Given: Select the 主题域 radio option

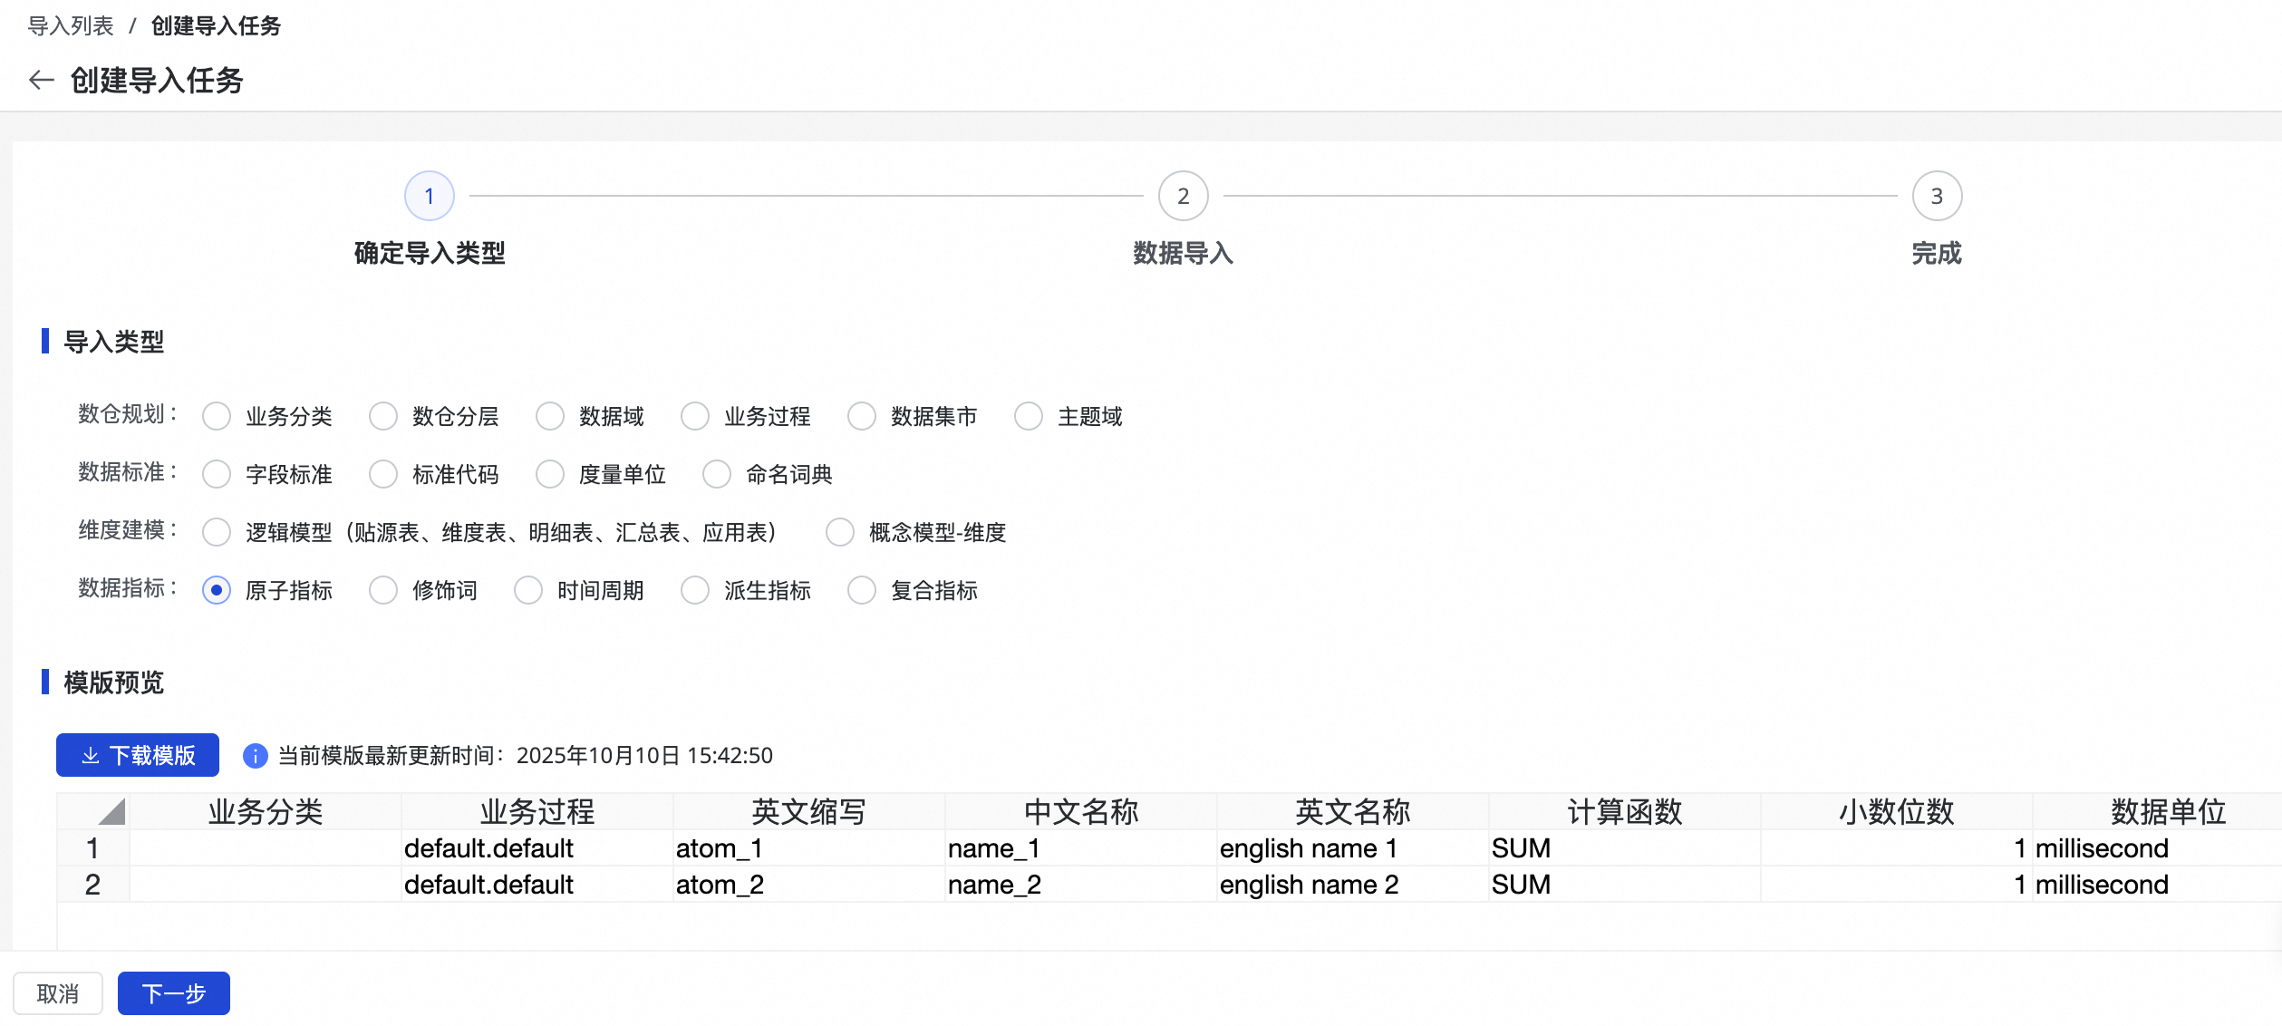Looking at the screenshot, I should click(x=1028, y=416).
